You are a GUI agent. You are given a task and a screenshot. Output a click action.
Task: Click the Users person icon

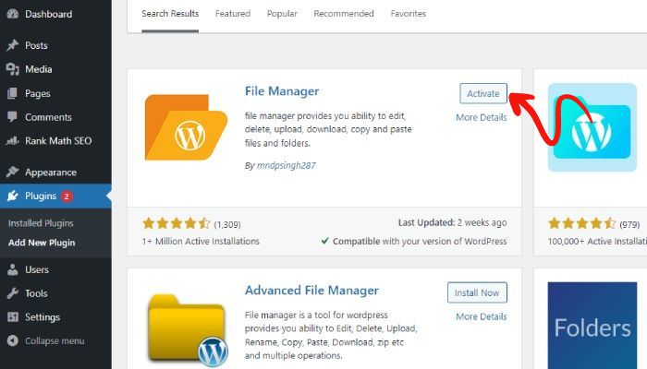[13, 269]
